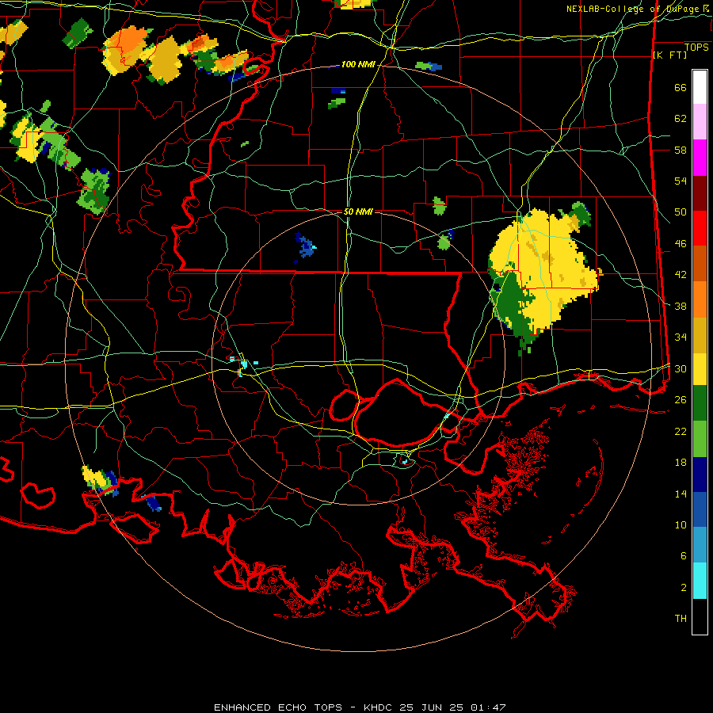Screen dimensions: 713x713
Task: Pick the bright red legend color segment
Action: click(700, 228)
